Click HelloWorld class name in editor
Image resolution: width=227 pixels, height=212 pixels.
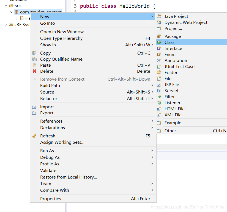point(134,6)
